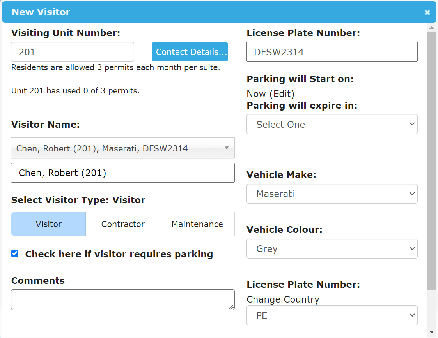438x338 pixels.
Task: Click the License Plate Number field
Action: point(332,51)
